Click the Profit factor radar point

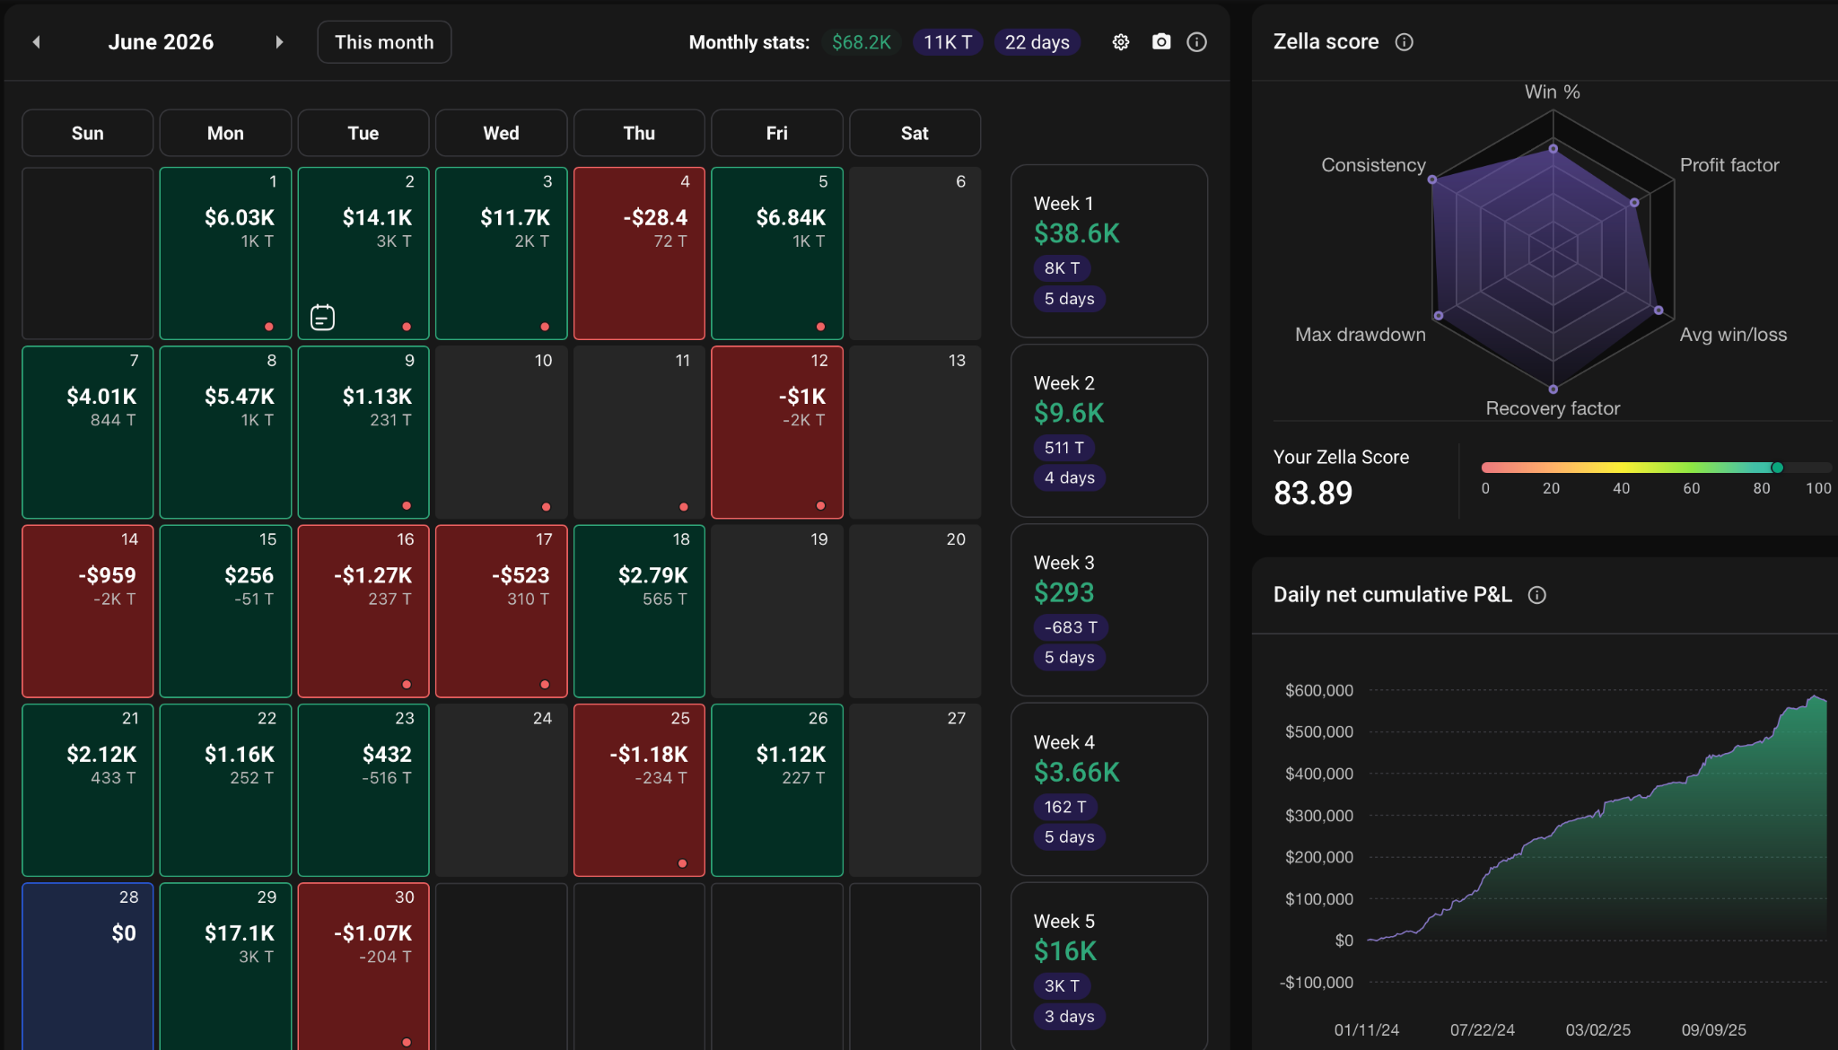point(1634,203)
